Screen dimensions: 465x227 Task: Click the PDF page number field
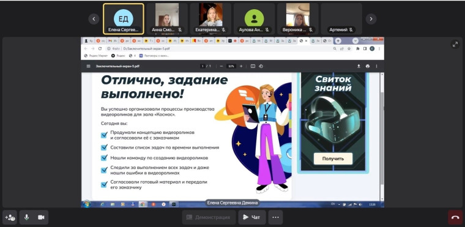pyautogui.click(x=203, y=66)
